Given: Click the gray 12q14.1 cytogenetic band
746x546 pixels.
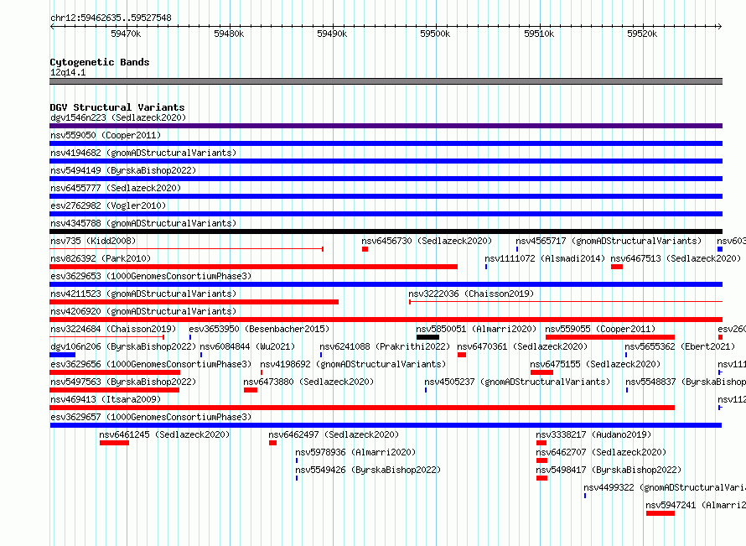Looking at the screenshot, I should pos(386,81).
